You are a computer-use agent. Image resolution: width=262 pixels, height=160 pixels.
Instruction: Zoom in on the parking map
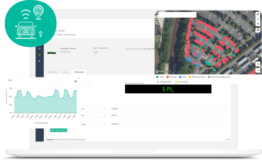(x=258, y=14)
